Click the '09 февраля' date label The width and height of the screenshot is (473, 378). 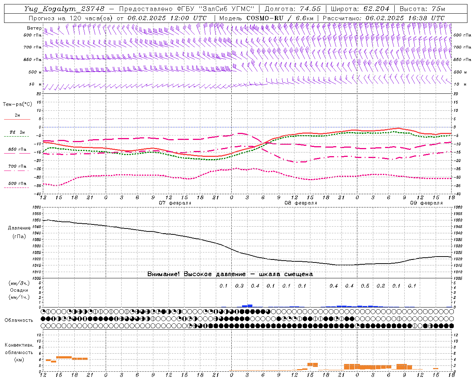pos(426,203)
